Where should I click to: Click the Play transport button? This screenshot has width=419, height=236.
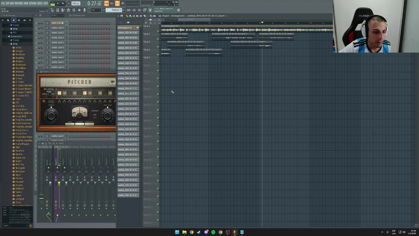(58, 3)
